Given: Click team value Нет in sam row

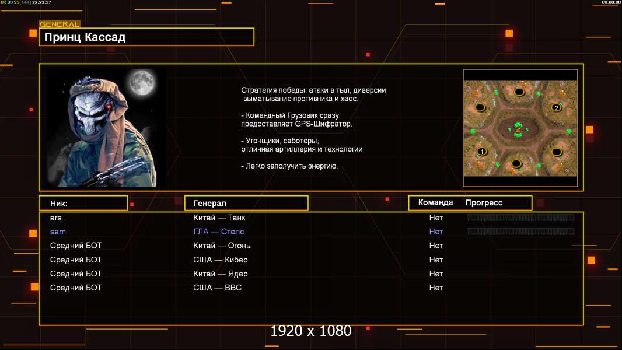Looking at the screenshot, I should pyautogui.click(x=436, y=232).
